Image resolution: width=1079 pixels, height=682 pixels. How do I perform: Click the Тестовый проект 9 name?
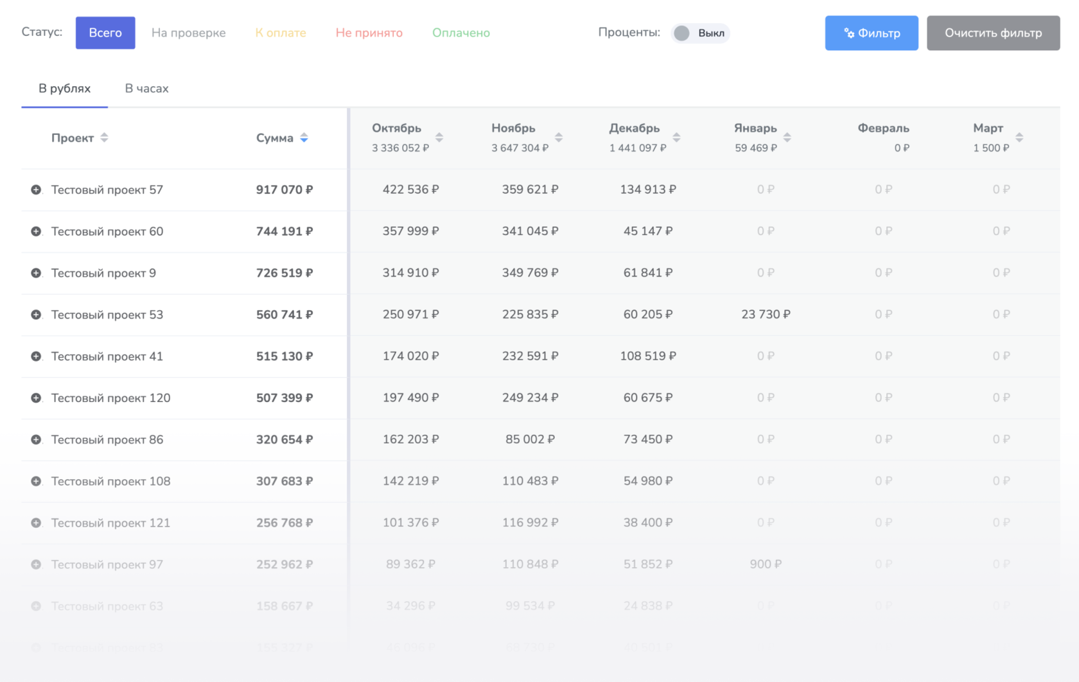click(103, 273)
